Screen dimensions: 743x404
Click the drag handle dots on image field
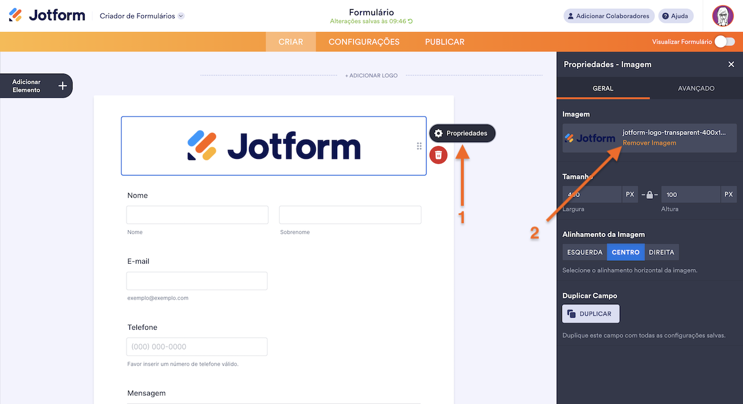pyautogui.click(x=419, y=146)
